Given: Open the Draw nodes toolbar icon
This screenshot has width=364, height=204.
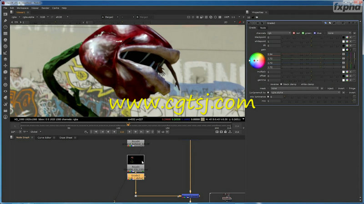Looking at the screenshot, I should (5, 20).
